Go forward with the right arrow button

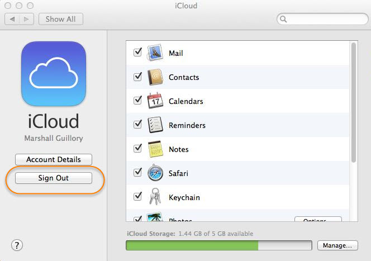(26, 19)
